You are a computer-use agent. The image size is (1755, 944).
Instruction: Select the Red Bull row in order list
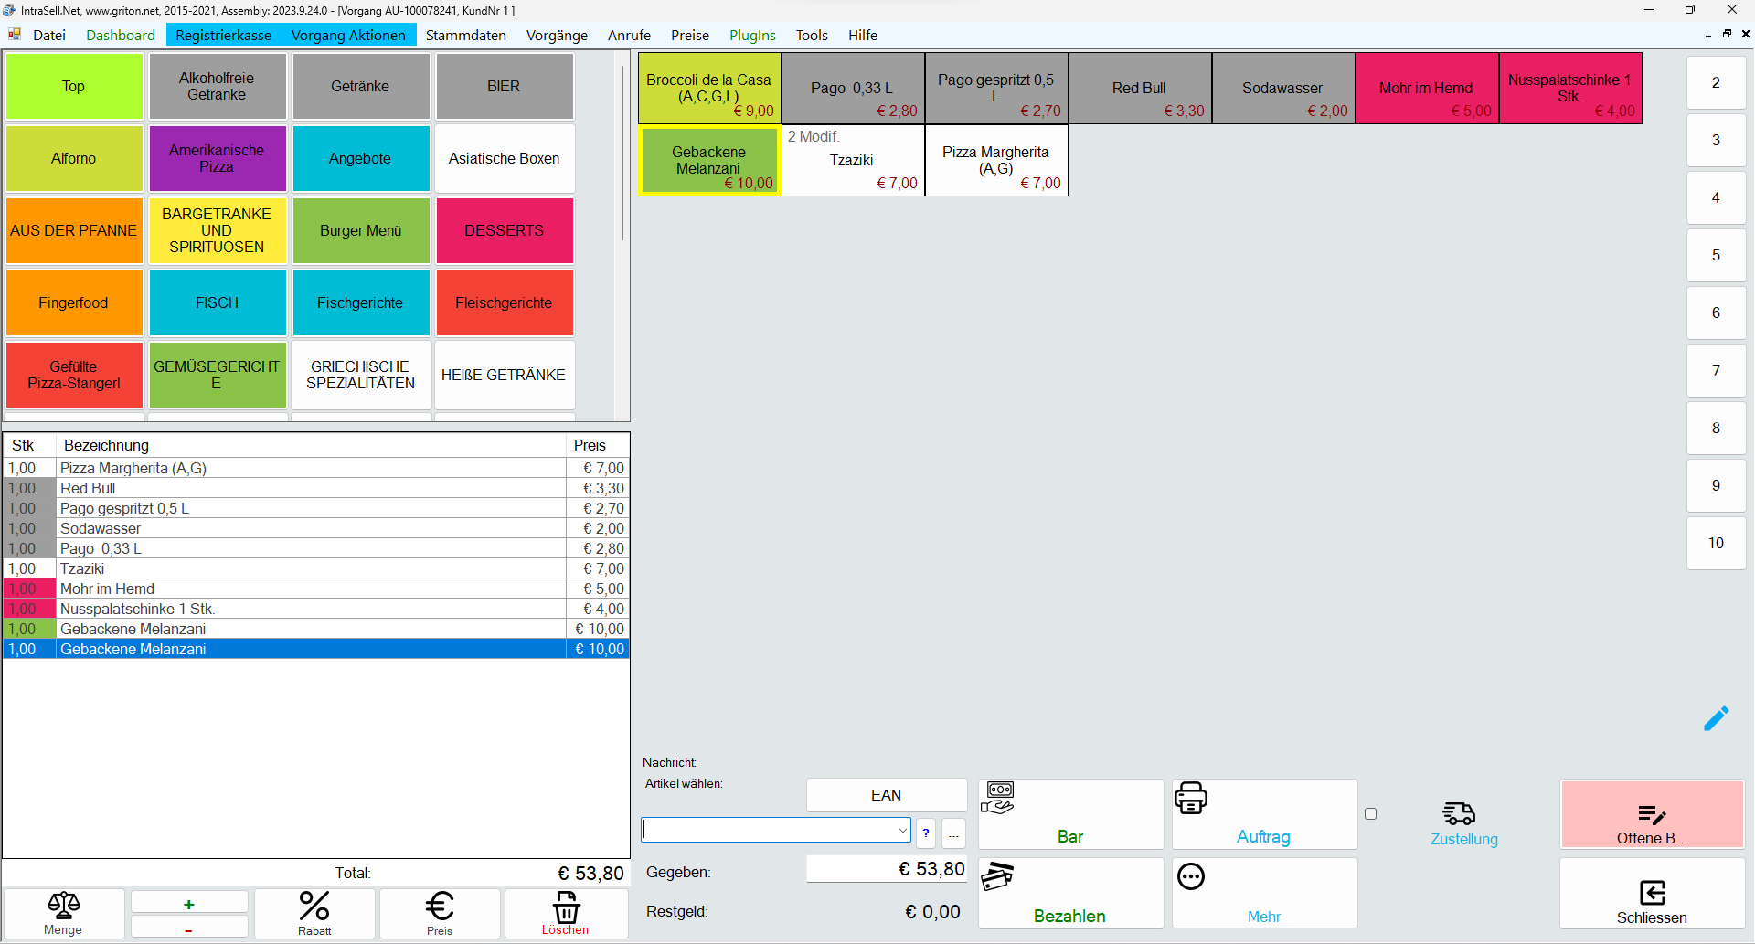(316, 488)
